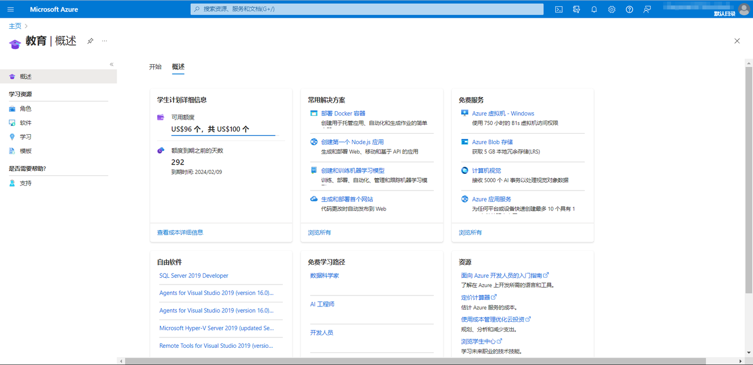Click the machine learning model icon
The width and height of the screenshot is (753, 365).
coord(314,170)
